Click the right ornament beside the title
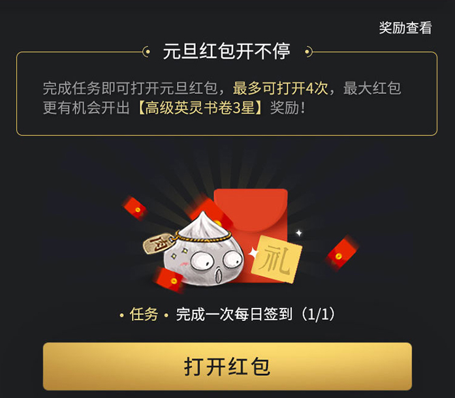Screen dimensions: 455x398 (309, 52)
